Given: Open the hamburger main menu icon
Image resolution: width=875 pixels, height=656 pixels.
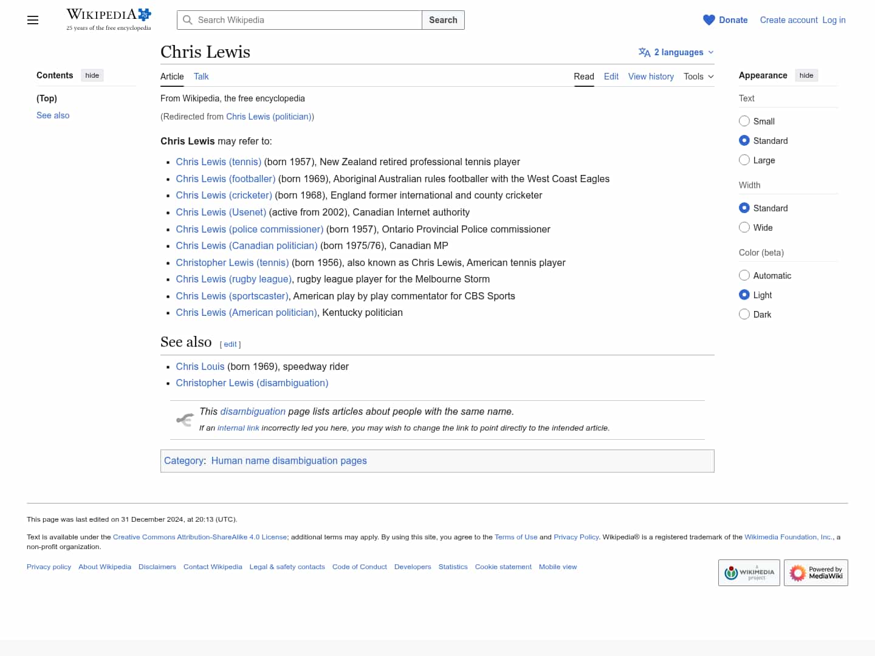Looking at the screenshot, I should [x=33, y=20].
